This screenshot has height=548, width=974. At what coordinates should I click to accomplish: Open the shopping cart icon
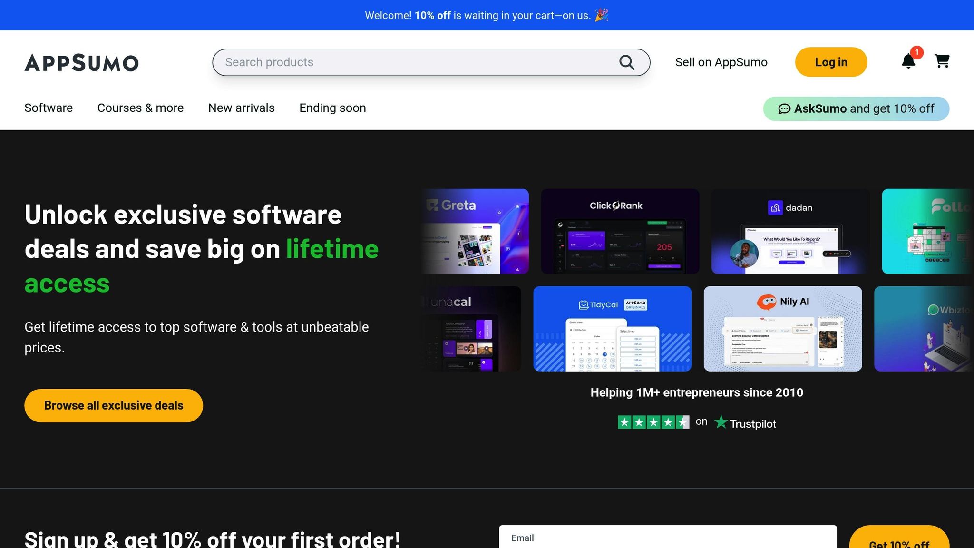click(942, 61)
